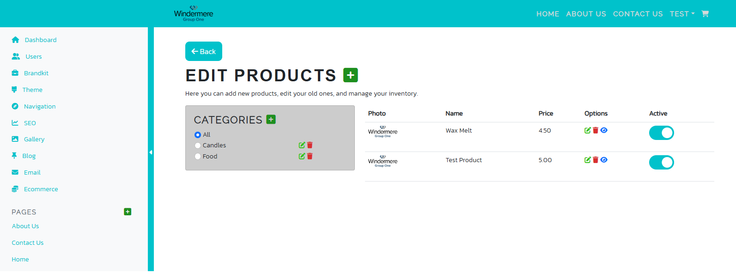Select the Food category radio button
The width and height of the screenshot is (736, 279).
point(198,157)
